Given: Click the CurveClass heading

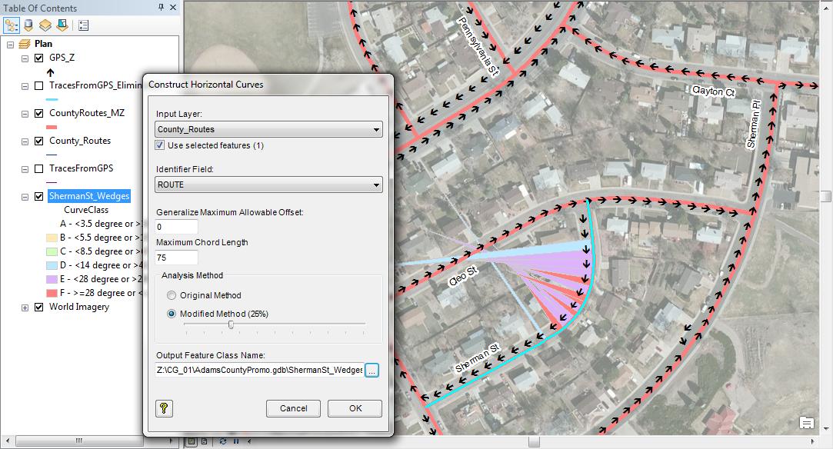Looking at the screenshot, I should coord(86,210).
